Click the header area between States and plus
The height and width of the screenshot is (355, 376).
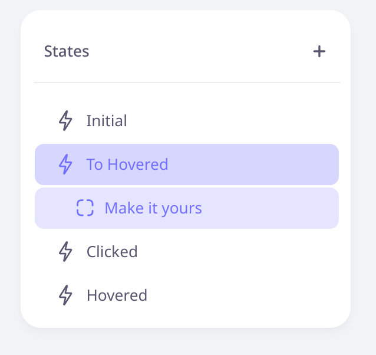point(201,51)
